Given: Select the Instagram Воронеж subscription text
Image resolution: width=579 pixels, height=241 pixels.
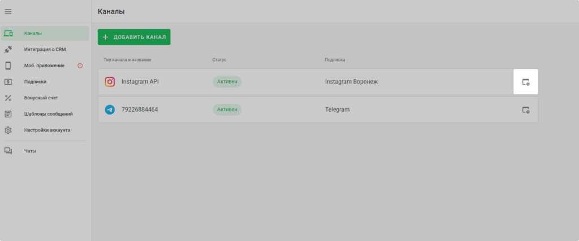Looking at the screenshot, I should click(x=351, y=82).
